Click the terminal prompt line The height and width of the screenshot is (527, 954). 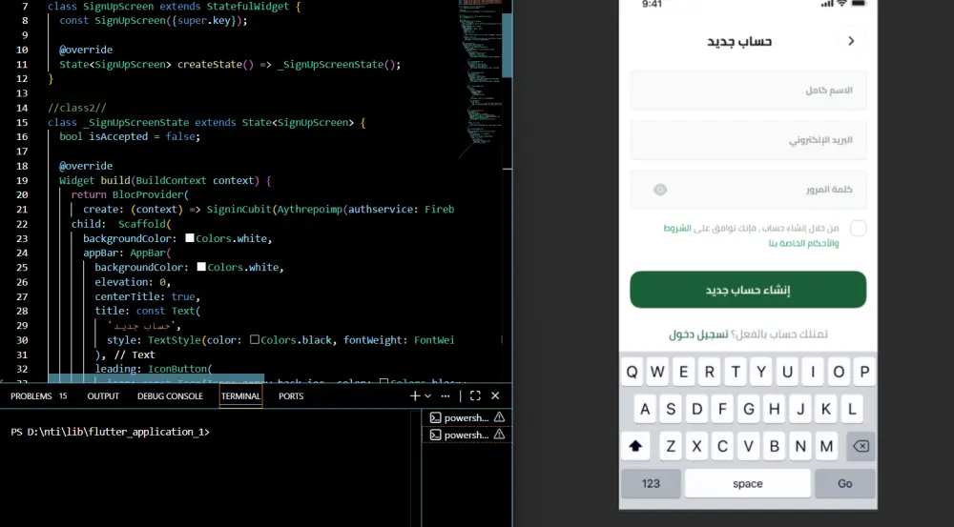(110, 432)
